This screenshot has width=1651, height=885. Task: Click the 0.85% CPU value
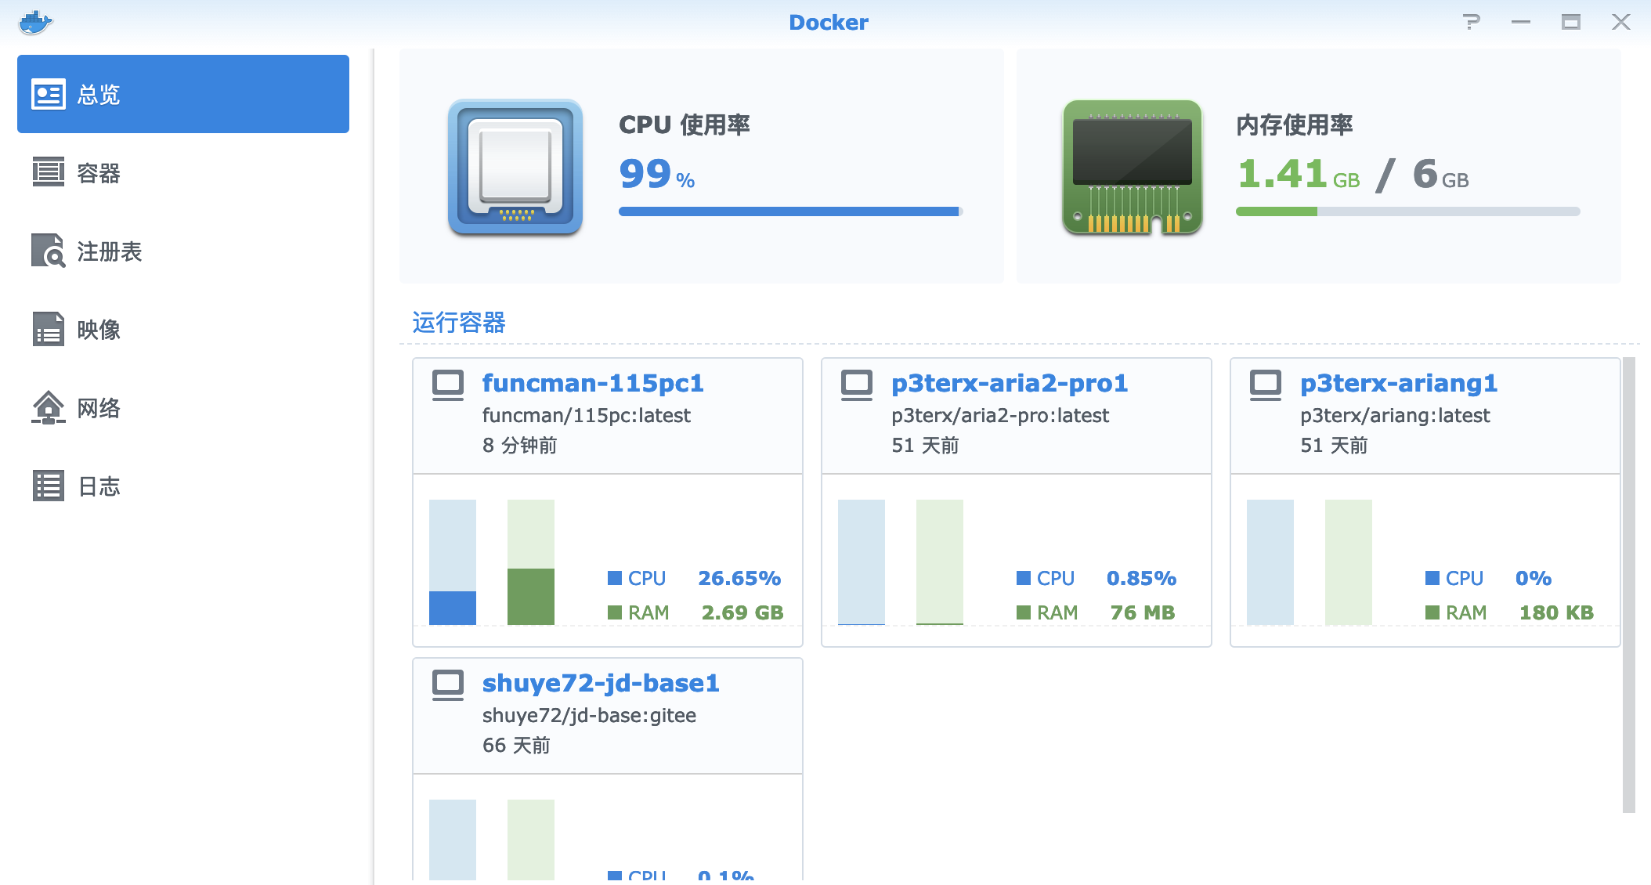(1141, 578)
